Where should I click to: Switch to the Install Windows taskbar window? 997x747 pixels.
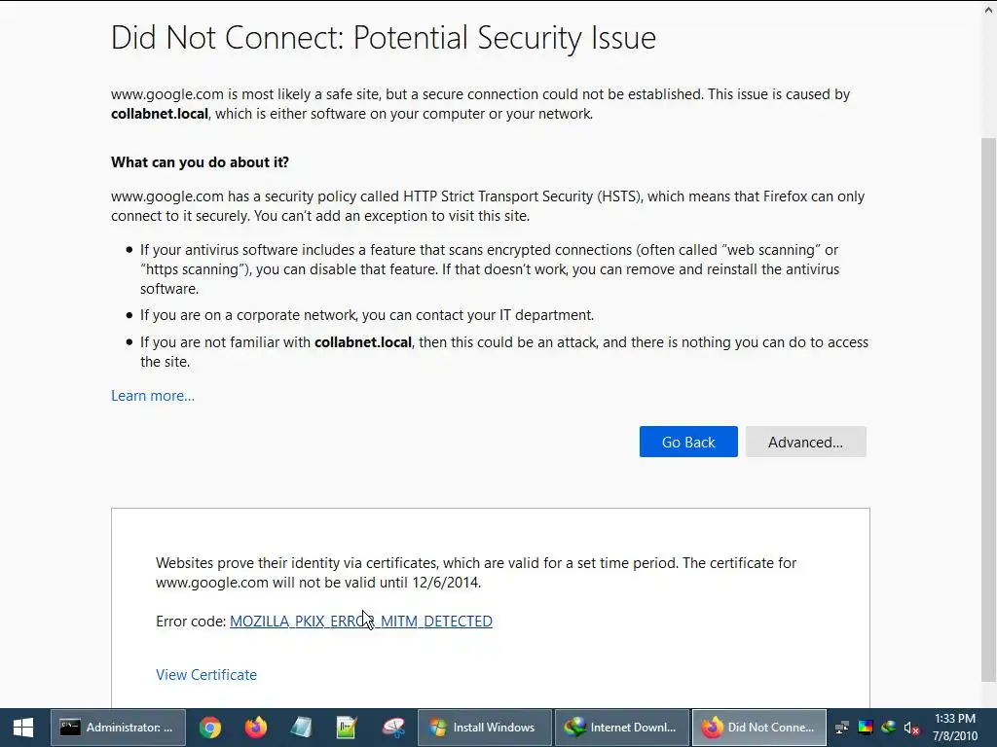point(484,727)
